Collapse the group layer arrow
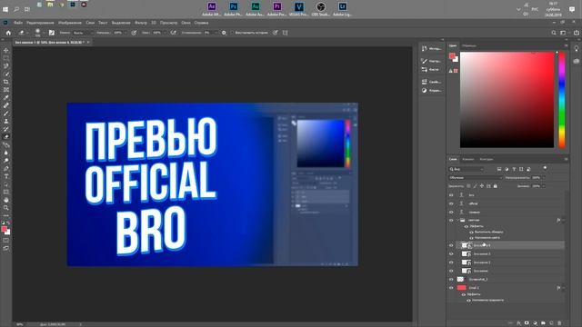The width and height of the screenshot is (582, 327). (x=458, y=220)
